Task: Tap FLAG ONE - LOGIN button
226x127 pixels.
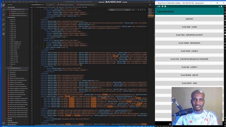Action: click(x=189, y=27)
